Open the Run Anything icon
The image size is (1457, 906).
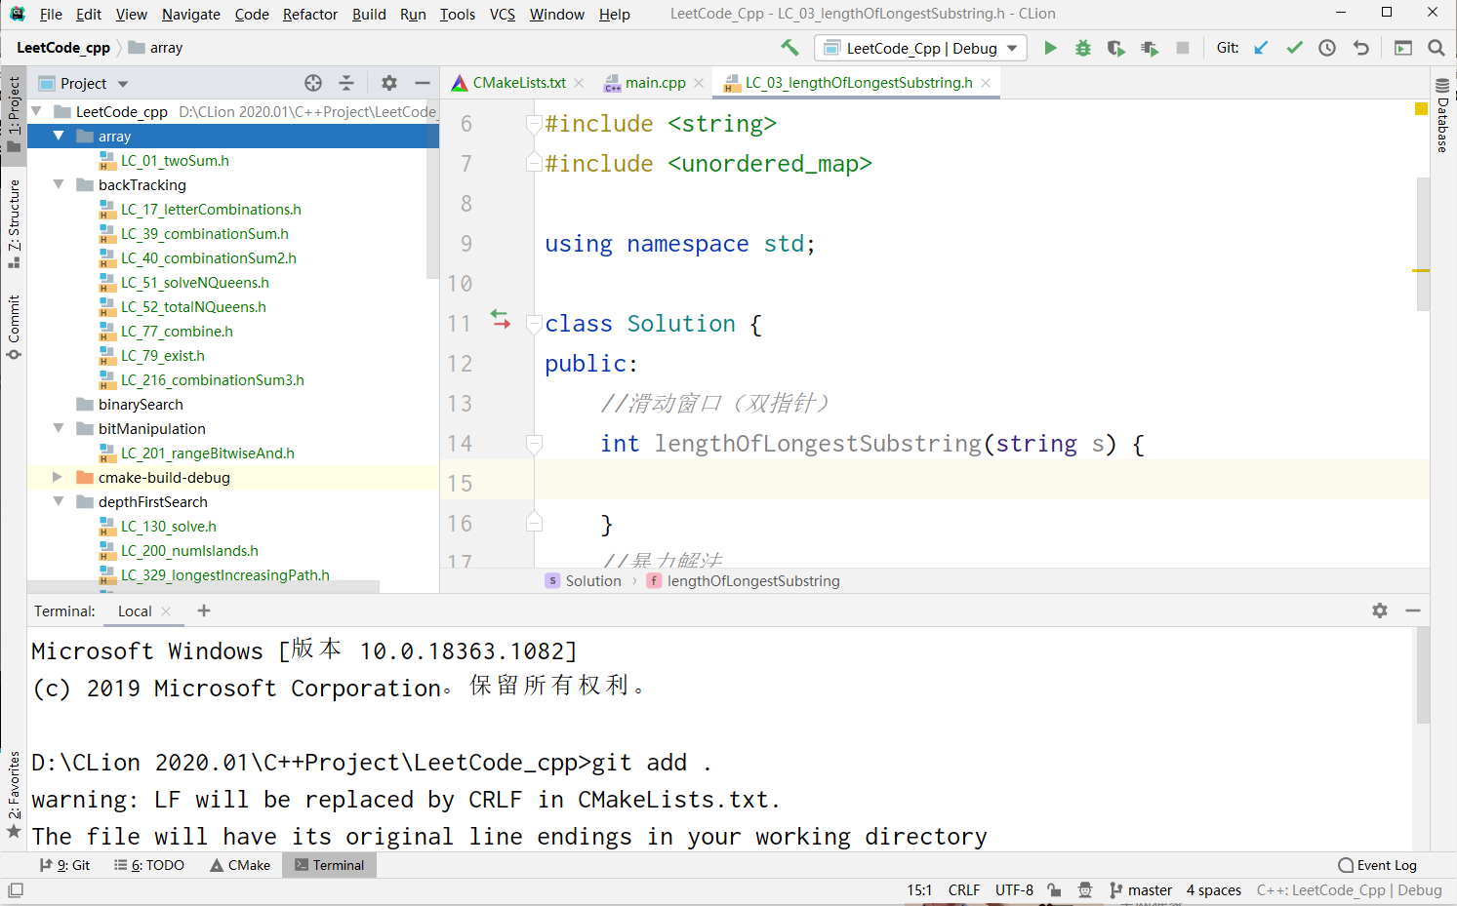click(x=1403, y=48)
